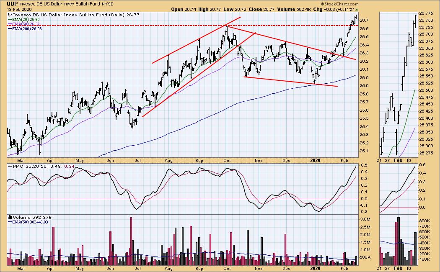Click the navy line marker before EMA(50) 382440.03
The height and width of the screenshot is (272, 440).
[x=10, y=222]
